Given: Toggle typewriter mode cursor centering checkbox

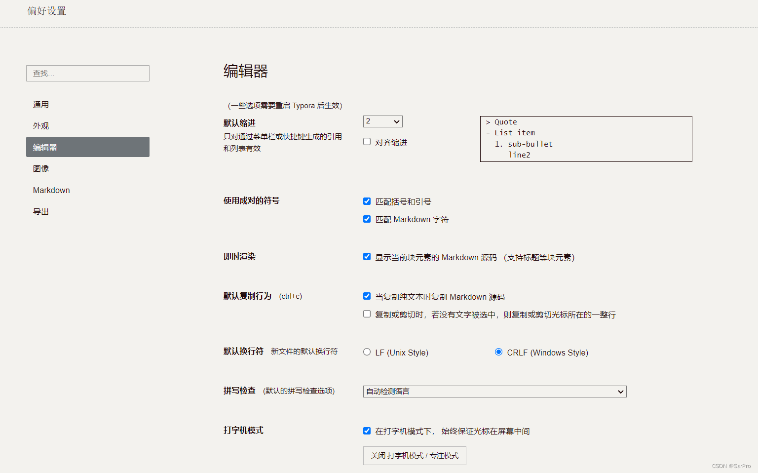Looking at the screenshot, I should [x=367, y=431].
